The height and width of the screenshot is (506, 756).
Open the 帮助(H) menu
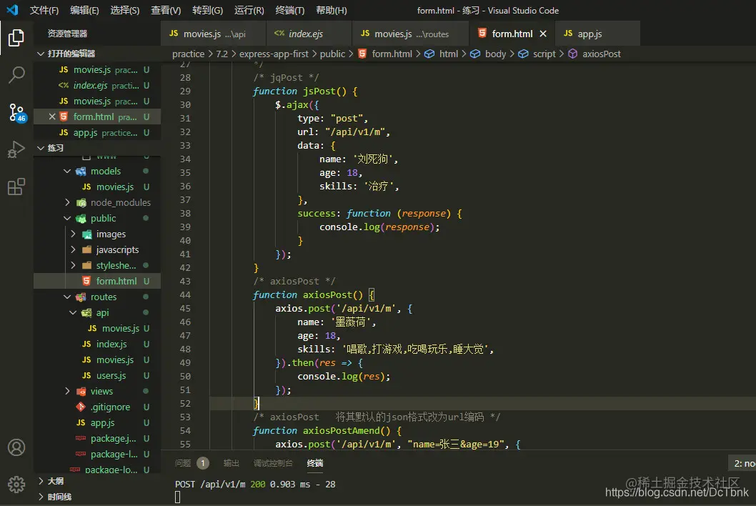(332, 10)
